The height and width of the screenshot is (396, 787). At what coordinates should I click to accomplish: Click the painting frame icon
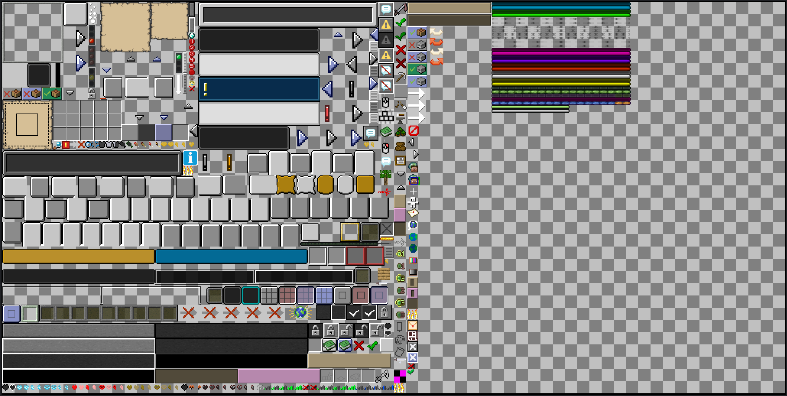400,160
